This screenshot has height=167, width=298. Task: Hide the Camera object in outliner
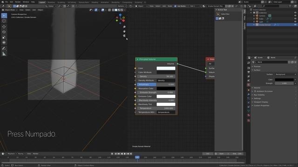[295, 16]
